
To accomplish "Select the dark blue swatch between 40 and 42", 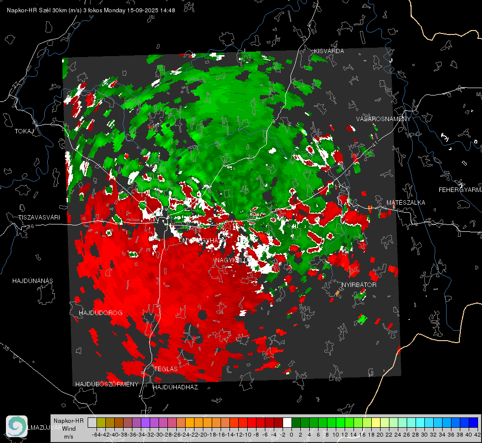I will [x=474, y=422].
